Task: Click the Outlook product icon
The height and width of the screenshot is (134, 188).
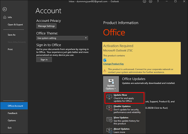Action: pyautogui.click(x=105, y=60)
